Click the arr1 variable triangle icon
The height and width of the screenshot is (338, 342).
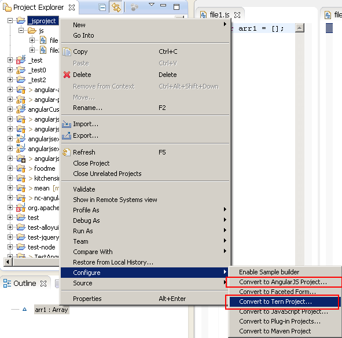coord(25,309)
